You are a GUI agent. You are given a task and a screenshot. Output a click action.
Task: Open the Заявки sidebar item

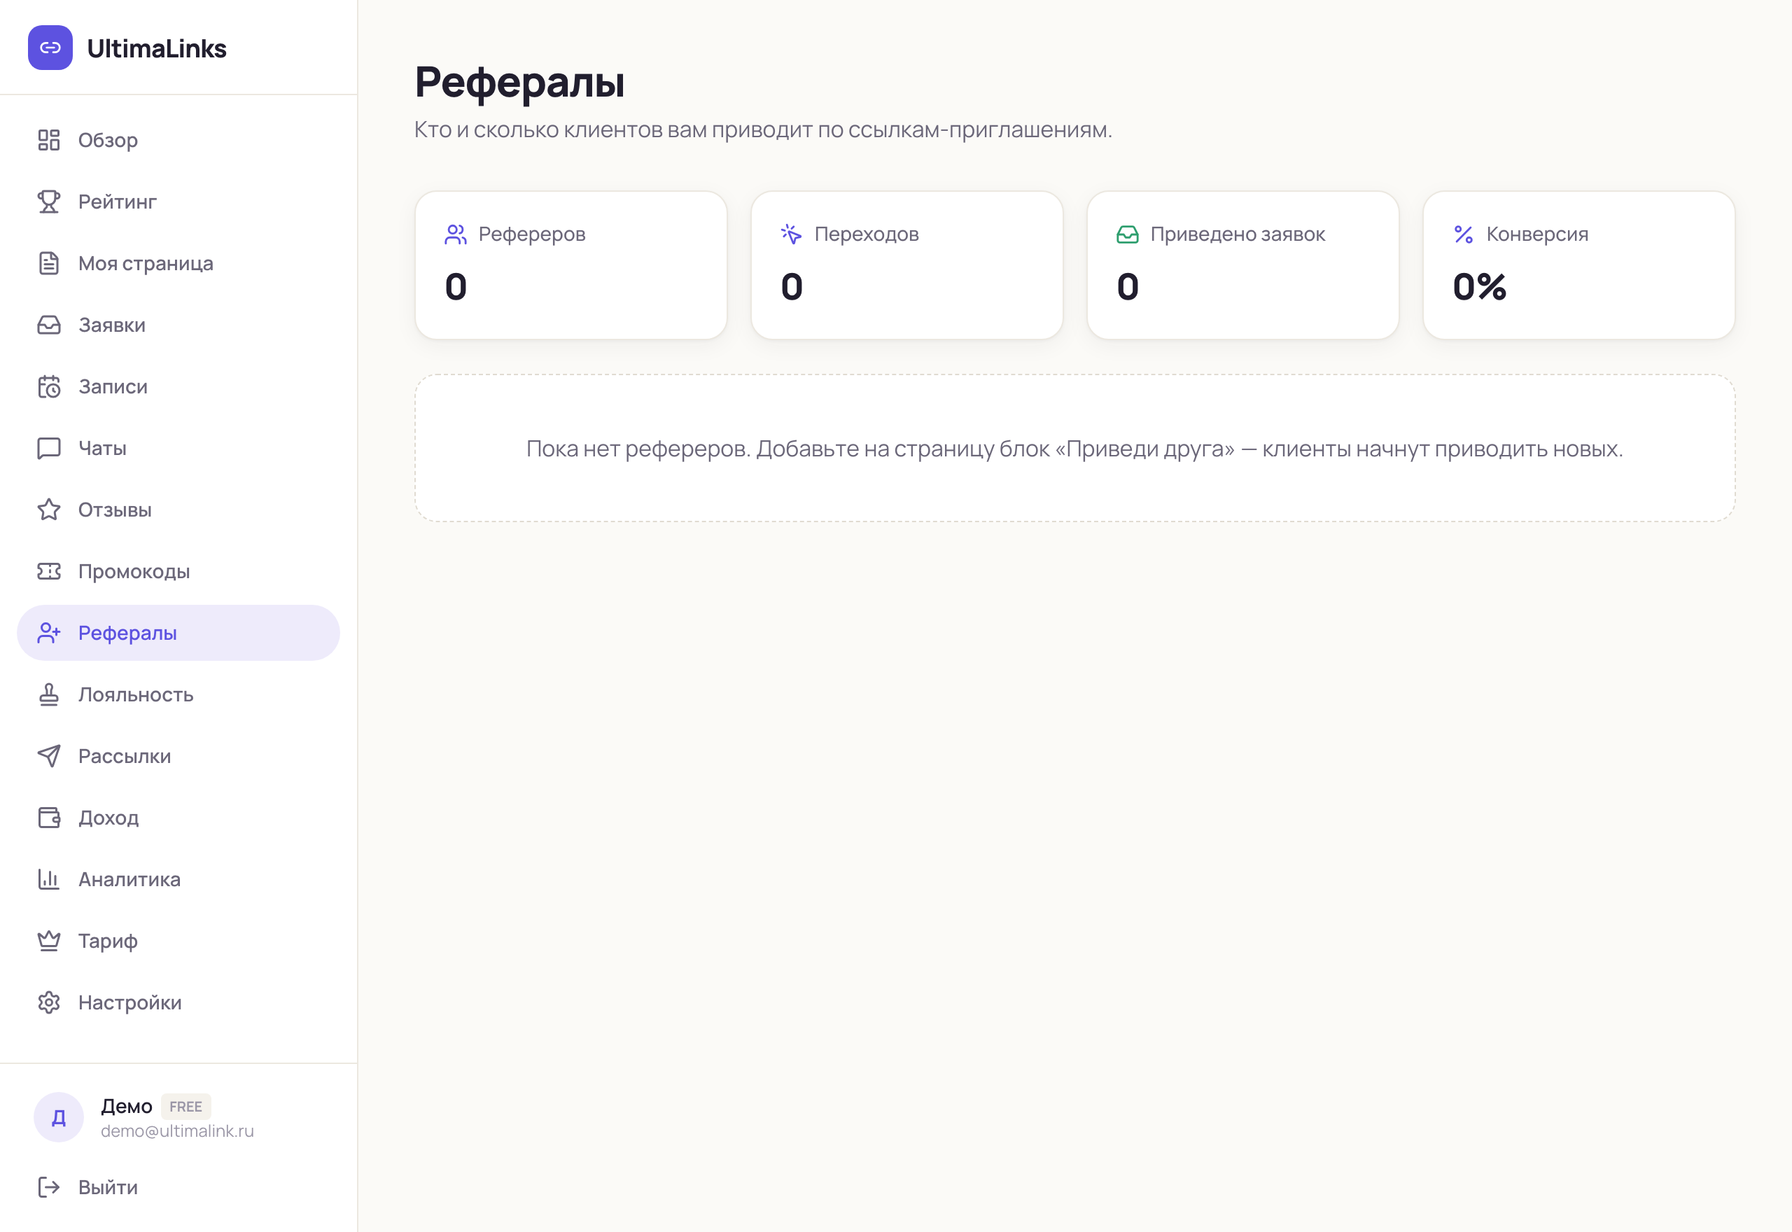178,325
